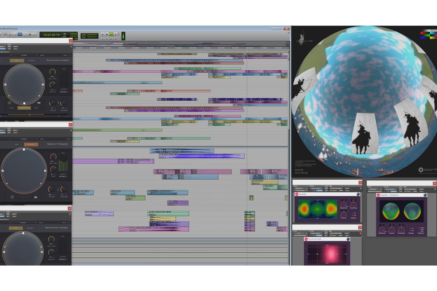
Task: Select the right white puck in Energy Panner
Action: point(46,171)
